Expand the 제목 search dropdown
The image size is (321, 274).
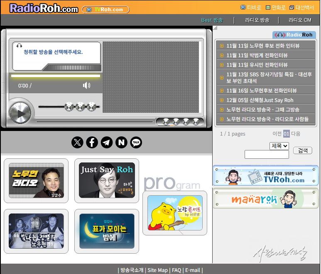(279, 146)
